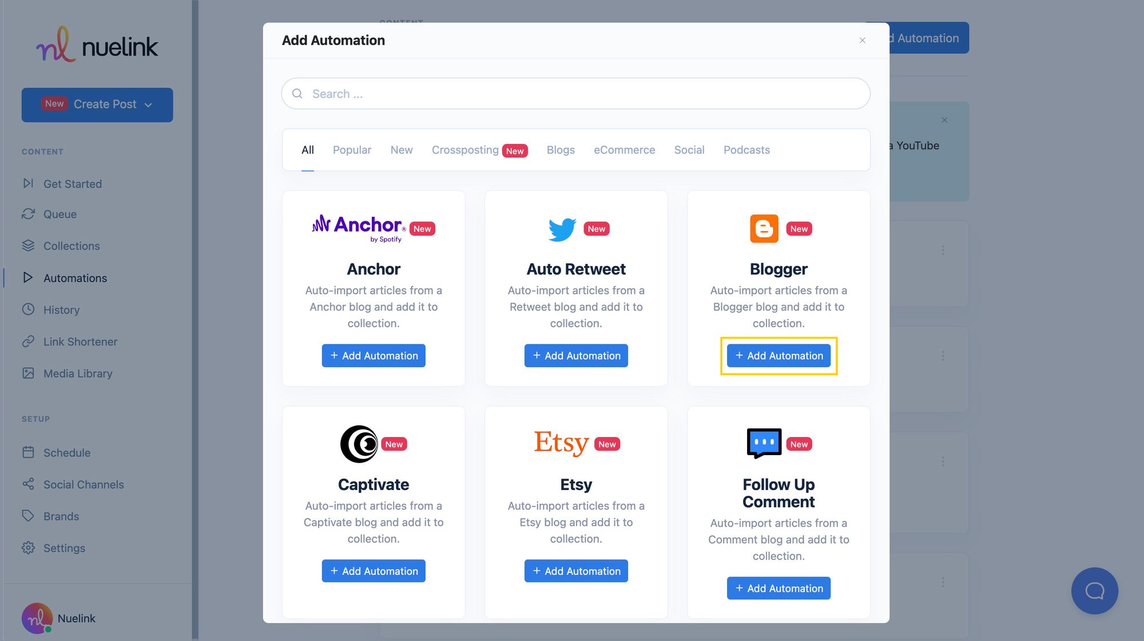The image size is (1144, 641).
Task: Click the Automations sidebar icon
Action: (x=28, y=278)
